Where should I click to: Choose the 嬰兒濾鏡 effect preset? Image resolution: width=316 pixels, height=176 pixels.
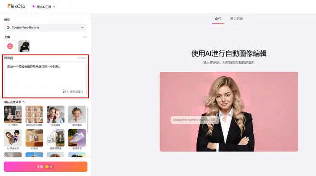click(77, 114)
